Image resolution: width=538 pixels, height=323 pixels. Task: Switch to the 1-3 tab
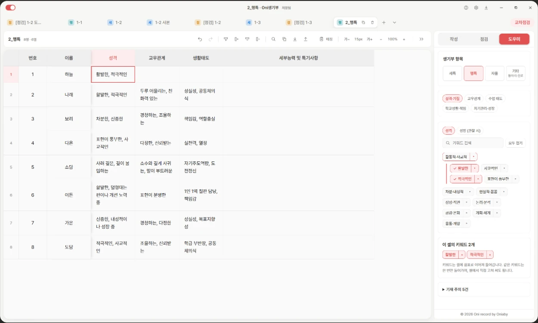click(x=254, y=22)
